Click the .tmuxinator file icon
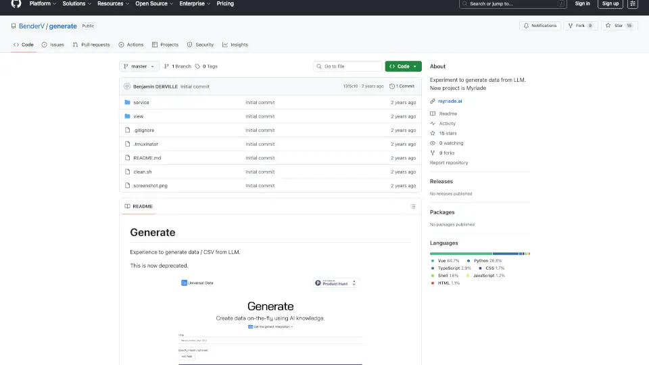This screenshot has height=365, width=649. pyautogui.click(x=128, y=144)
